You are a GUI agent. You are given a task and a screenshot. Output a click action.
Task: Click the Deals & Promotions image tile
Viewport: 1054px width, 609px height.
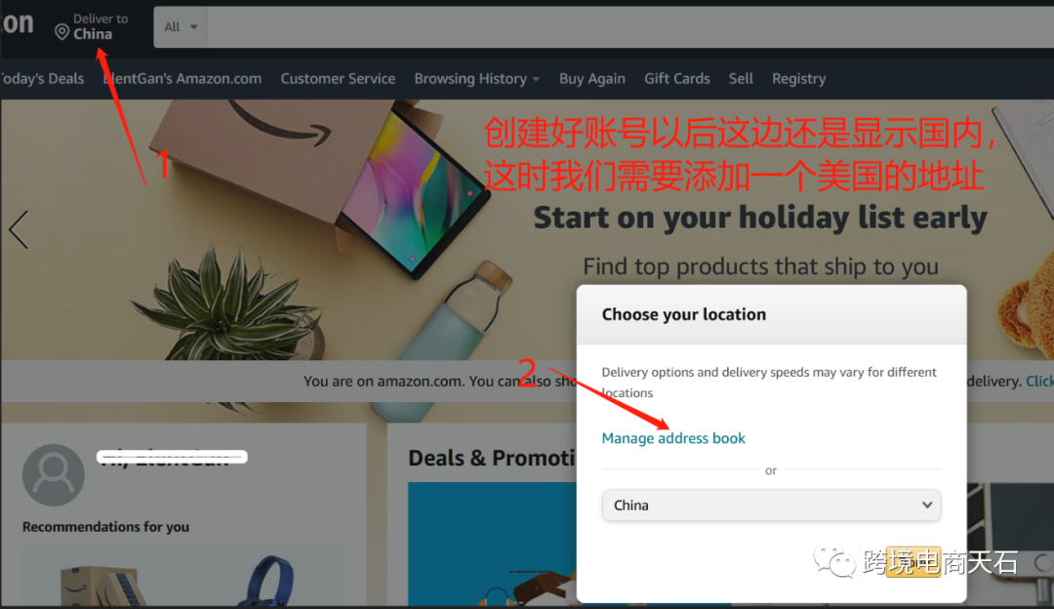(492, 544)
